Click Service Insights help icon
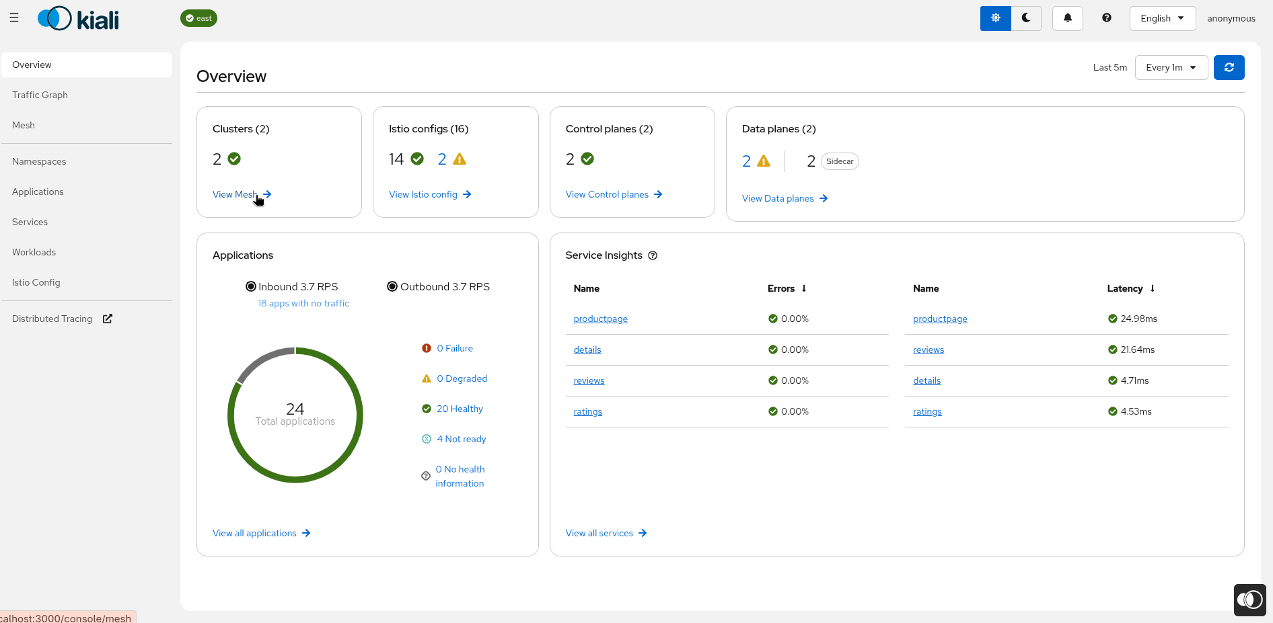 [x=652, y=255]
